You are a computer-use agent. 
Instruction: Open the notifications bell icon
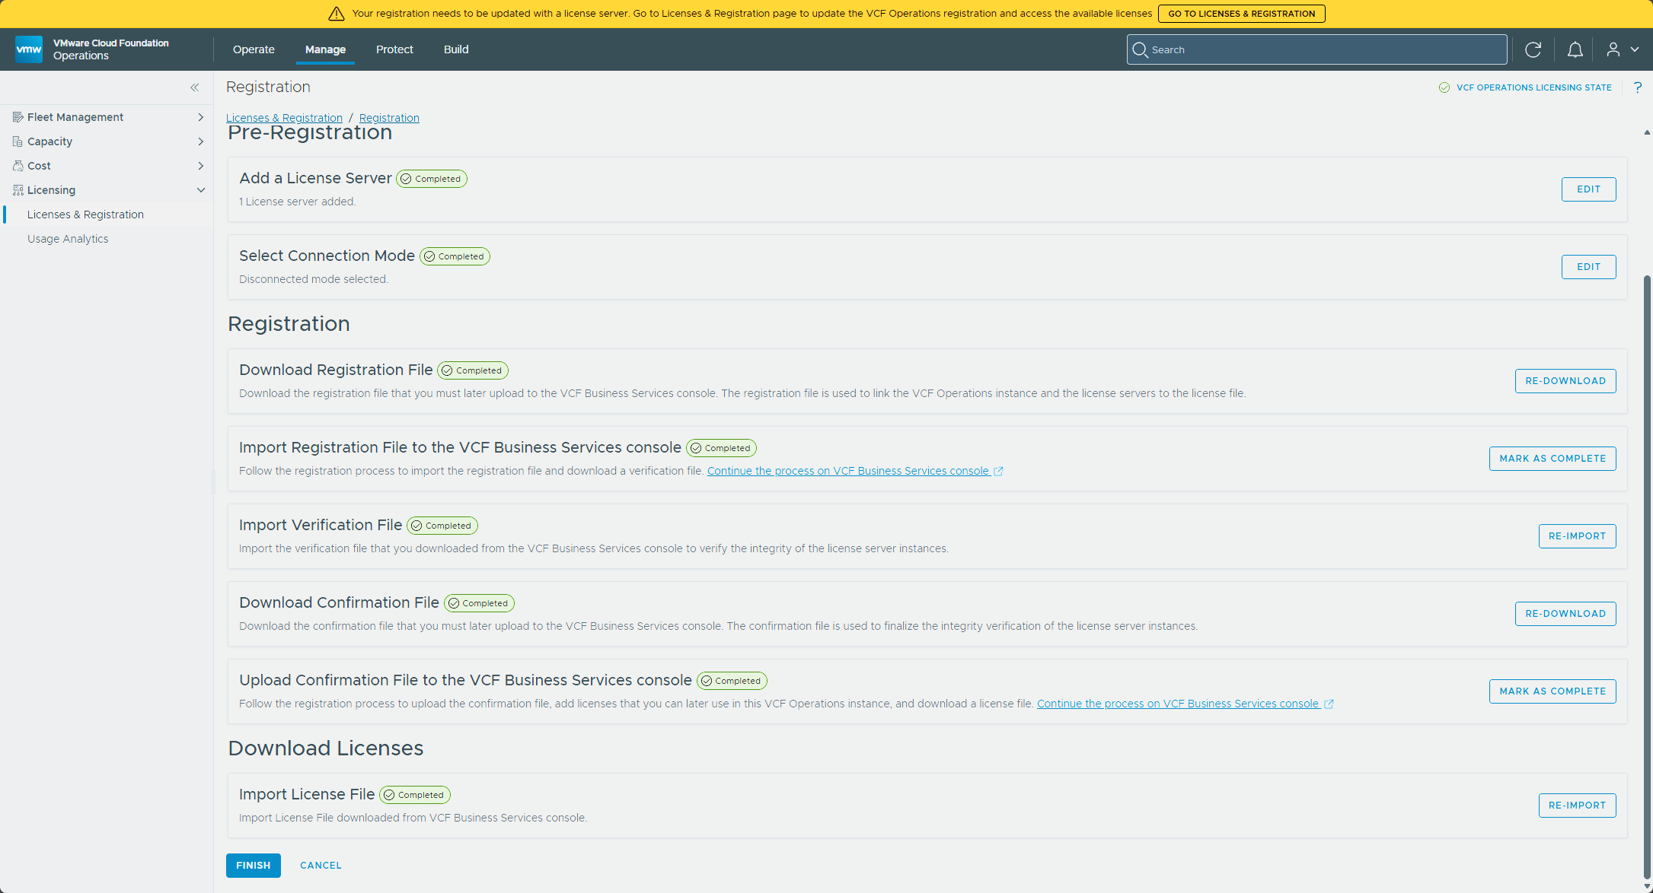1575,49
